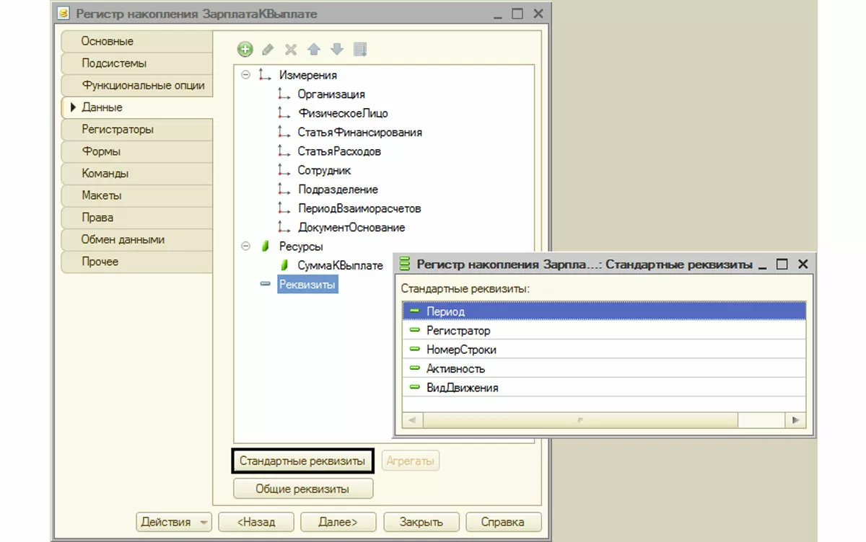The height and width of the screenshot is (542, 866).
Task: Collapse the Измерения tree node
Action: (x=245, y=74)
